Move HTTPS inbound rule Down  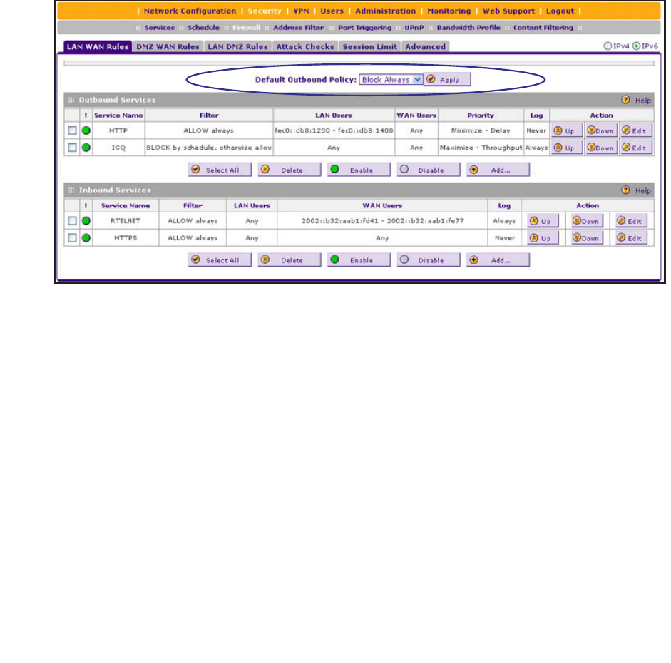(587, 238)
